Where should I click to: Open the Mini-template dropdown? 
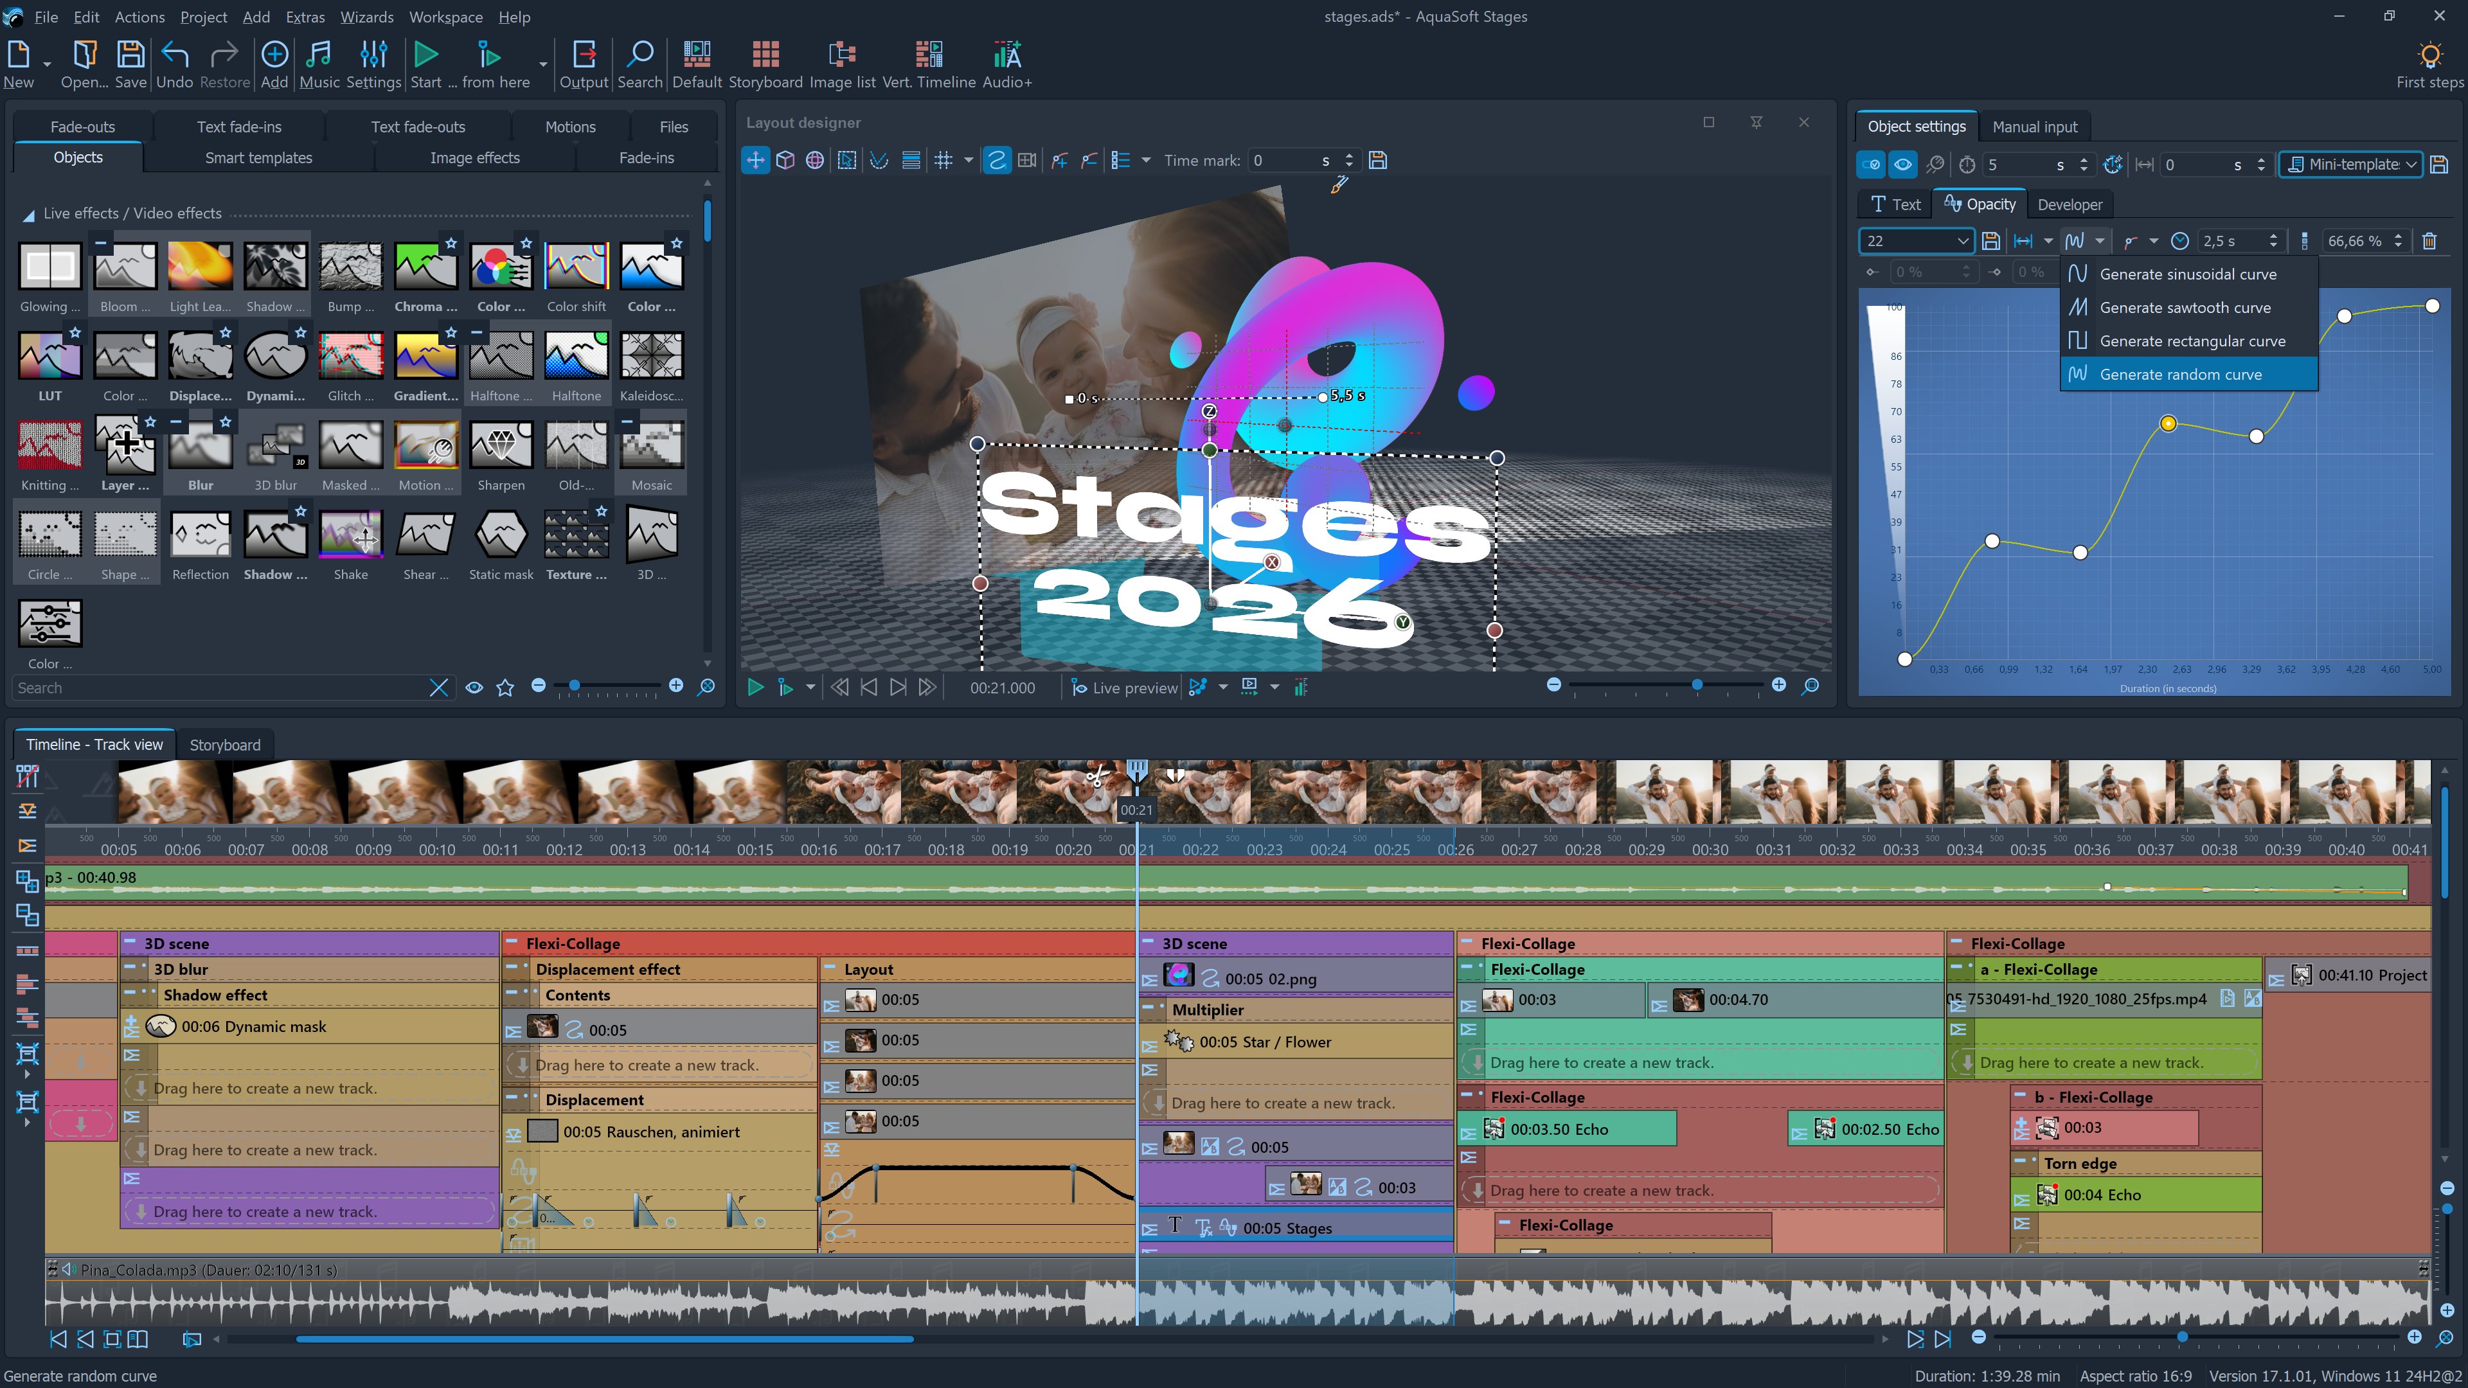click(2351, 165)
